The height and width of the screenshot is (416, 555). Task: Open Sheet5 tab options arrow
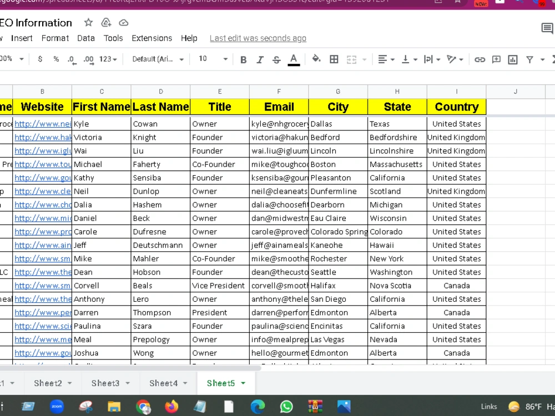pos(243,383)
